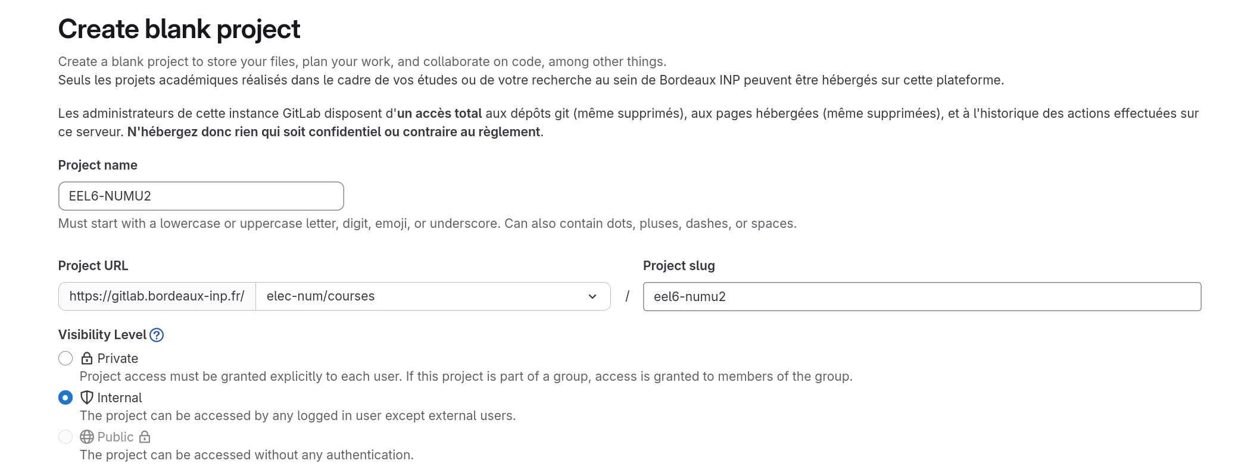Image resolution: width=1257 pixels, height=476 pixels.
Task: Click into the Project slug field
Action: pyautogui.click(x=921, y=296)
